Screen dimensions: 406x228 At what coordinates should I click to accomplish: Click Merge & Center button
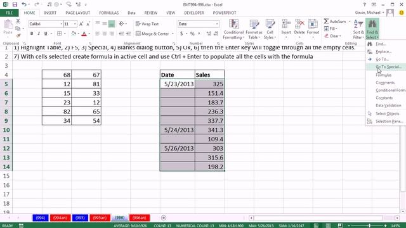[152, 34]
